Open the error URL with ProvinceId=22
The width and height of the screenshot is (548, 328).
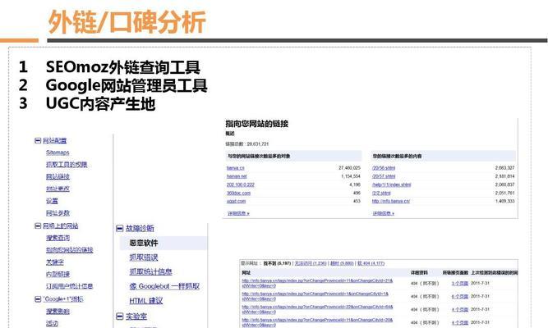317,309
